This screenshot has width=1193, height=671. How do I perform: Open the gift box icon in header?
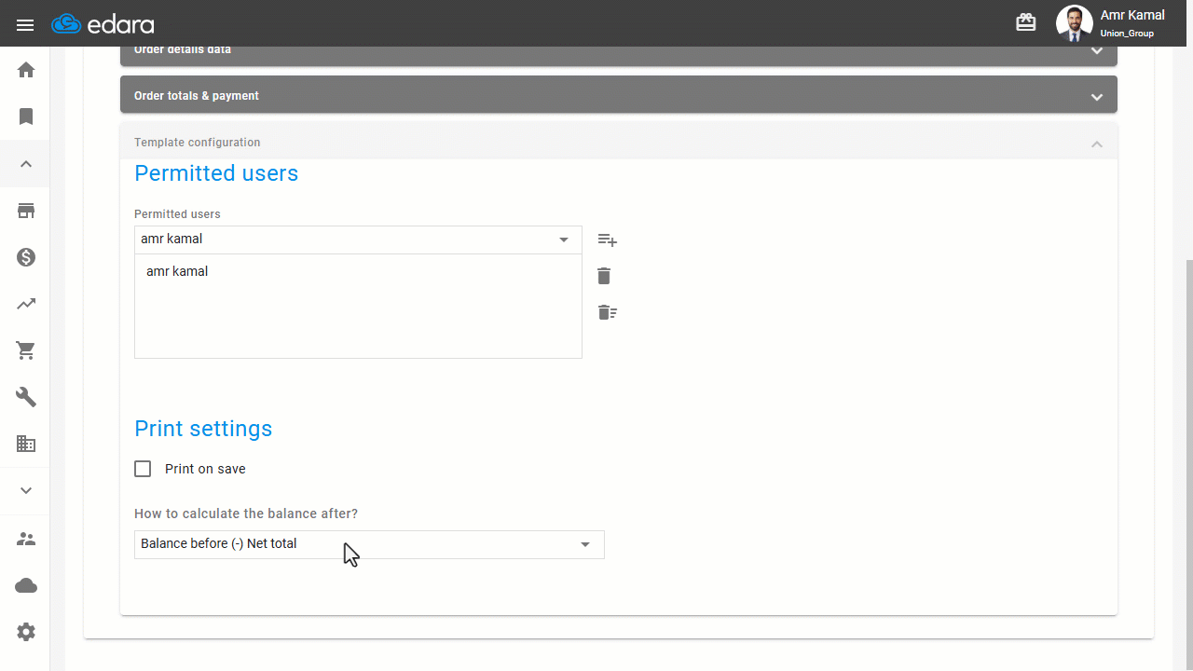coord(1026,23)
